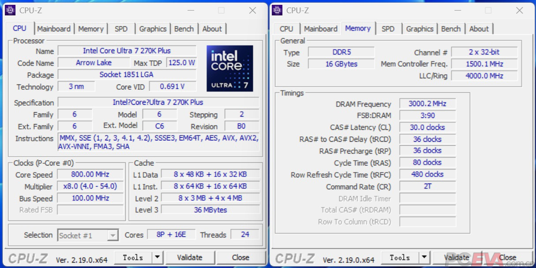
Task: Click the Bus Speed value 100.00 MHz
Action: tap(90, 198)
